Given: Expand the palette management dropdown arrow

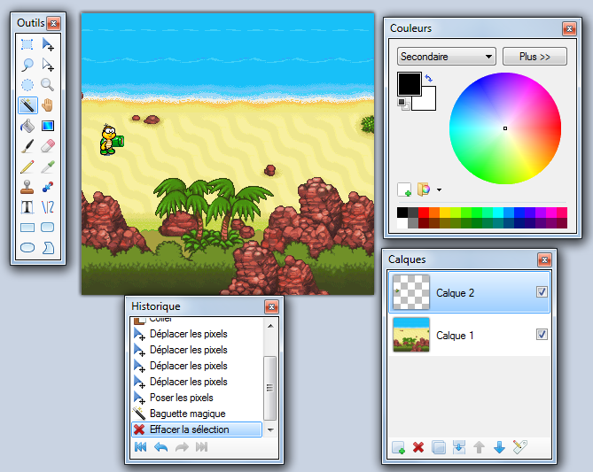Looking at the screenshot, I should coord(439,190).
